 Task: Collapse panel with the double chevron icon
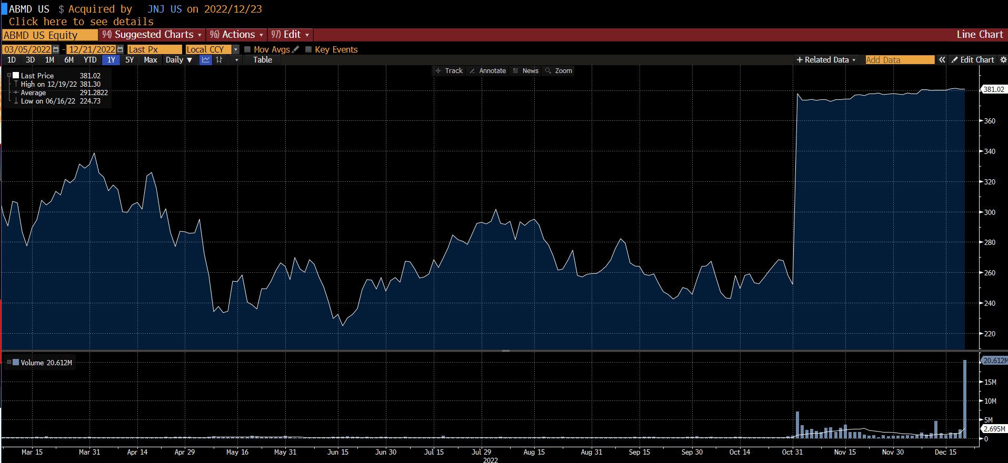click(x=942, y=60)
